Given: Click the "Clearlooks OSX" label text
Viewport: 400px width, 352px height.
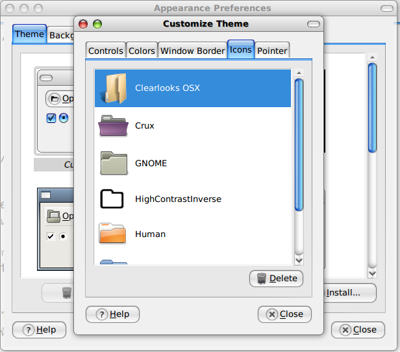Looking at the screenshot, I should tap(168, 88).
